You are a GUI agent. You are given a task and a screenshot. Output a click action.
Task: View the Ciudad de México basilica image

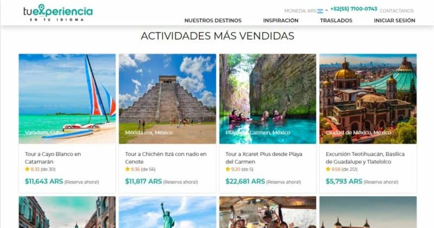[x=368, y=99]
